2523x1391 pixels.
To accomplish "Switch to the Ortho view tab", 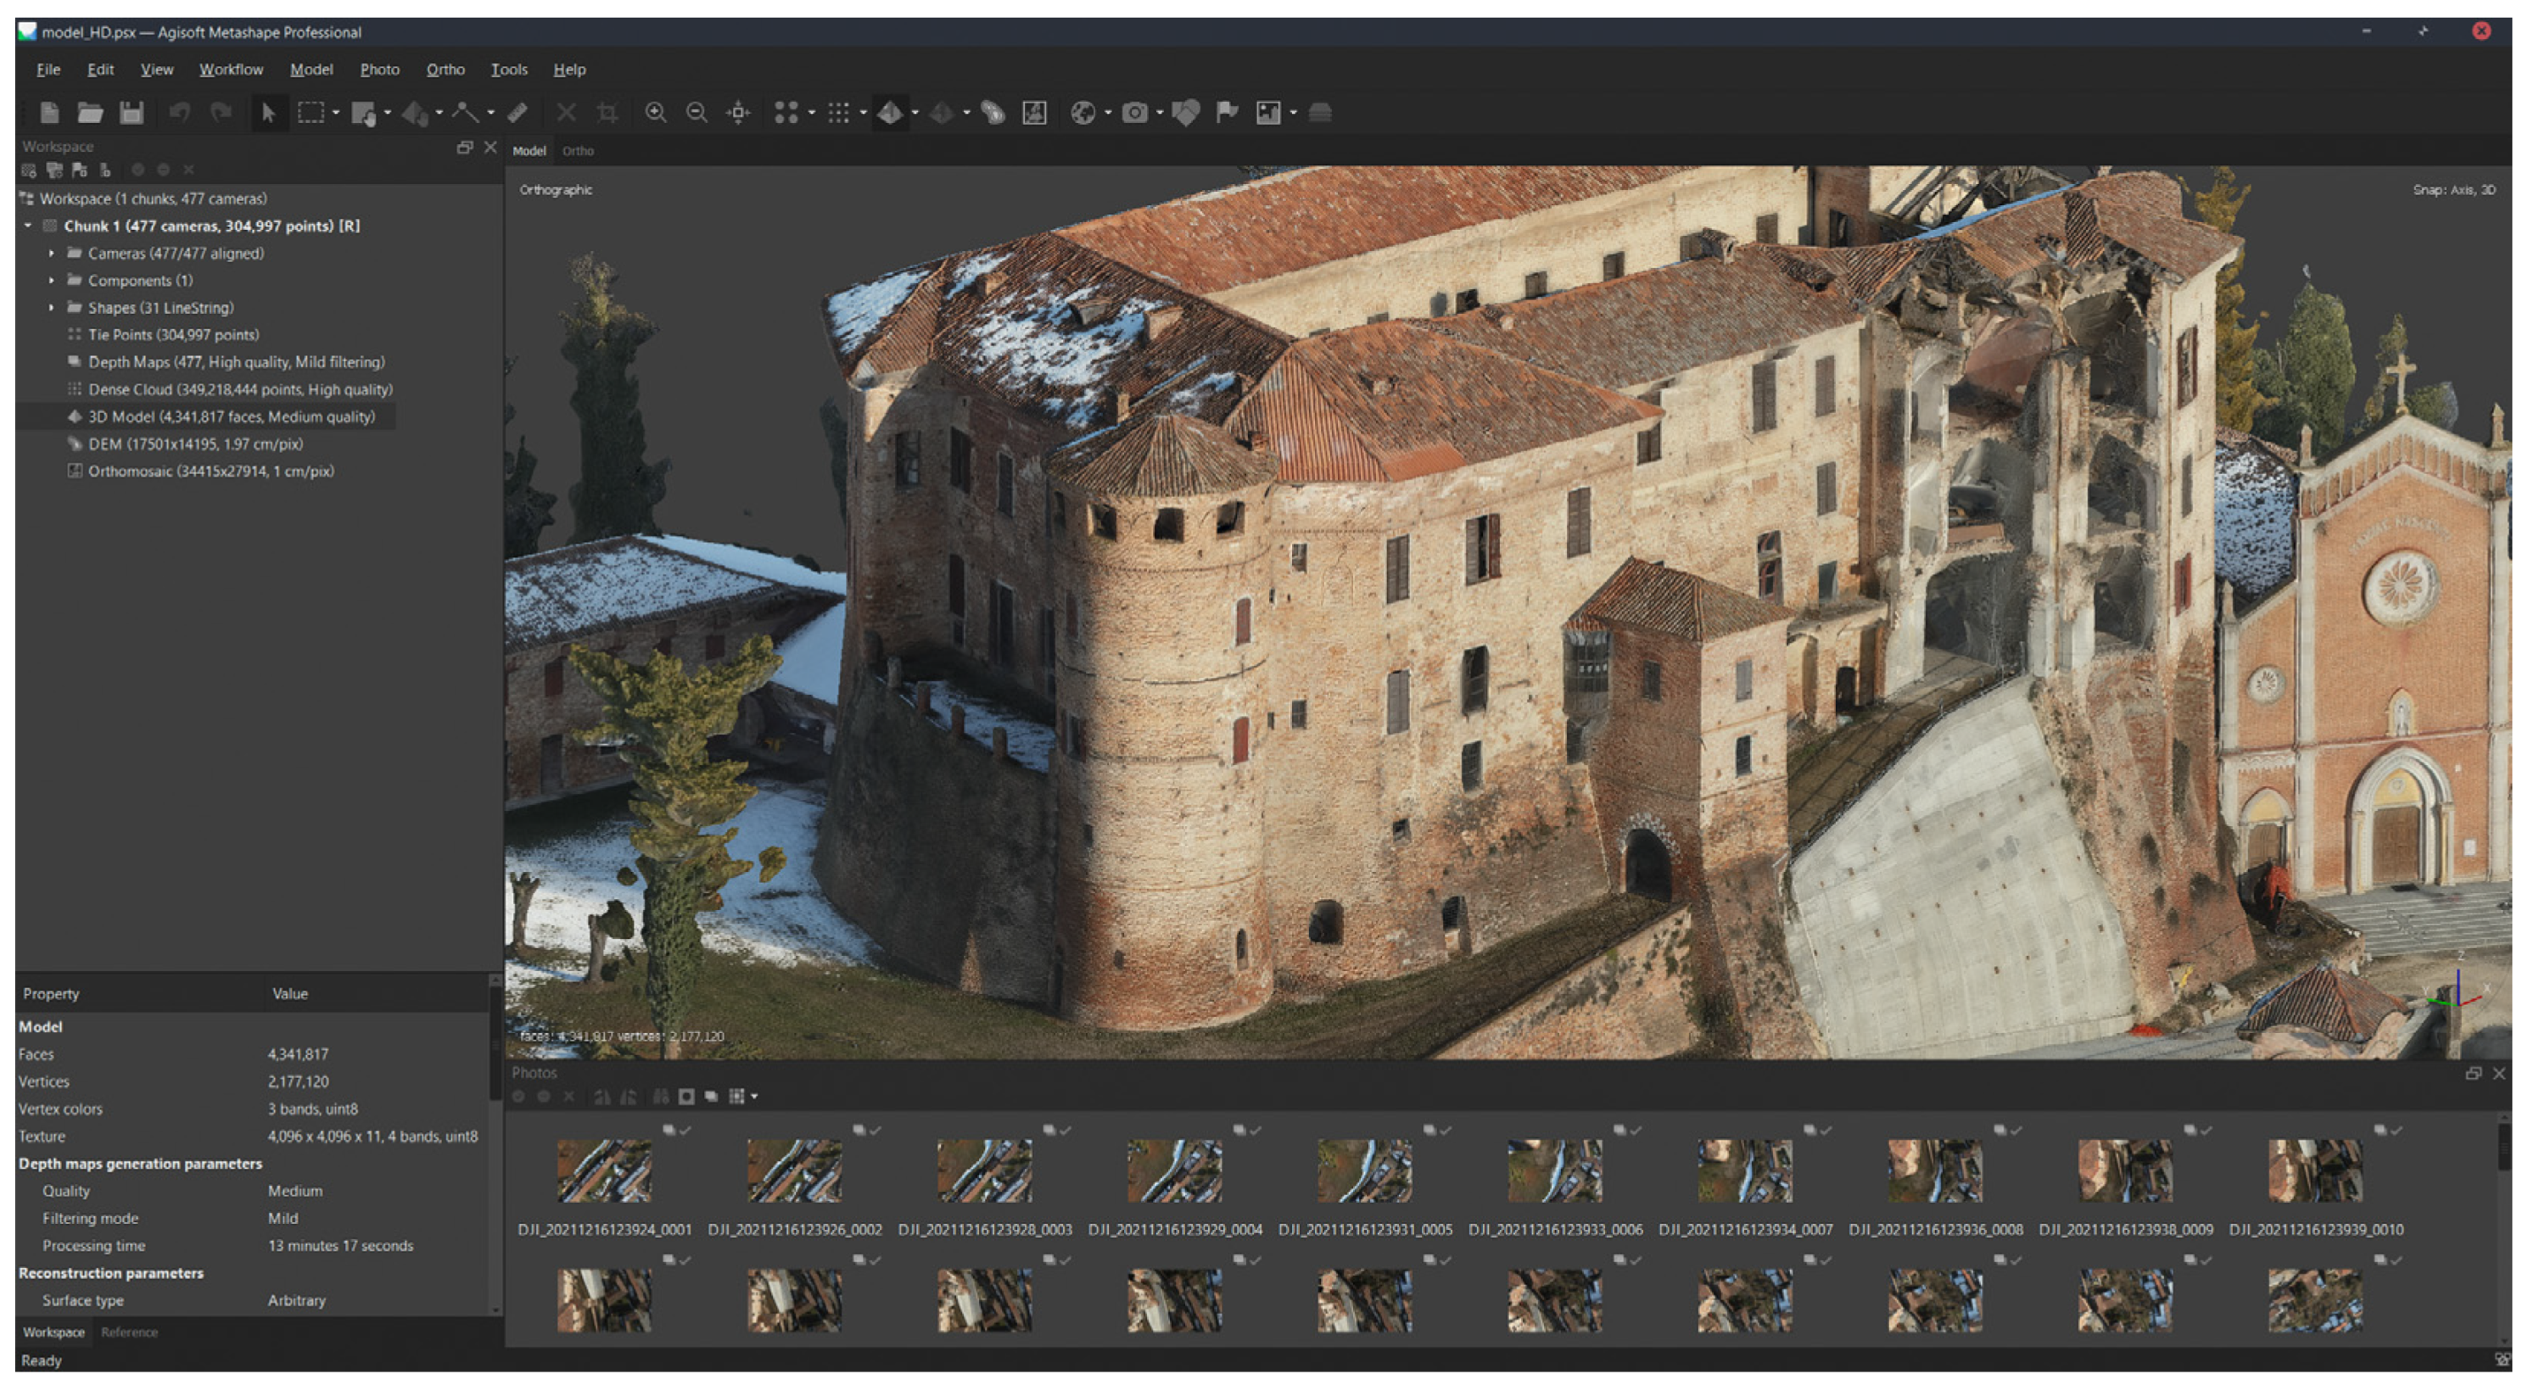I will click(x=578, y=151).
